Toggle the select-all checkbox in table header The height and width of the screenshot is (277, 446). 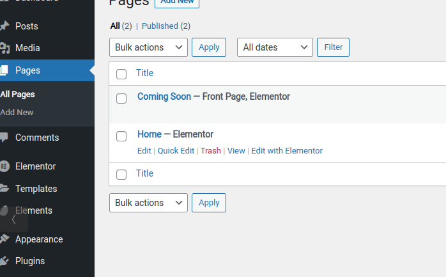tap(121, 74)
